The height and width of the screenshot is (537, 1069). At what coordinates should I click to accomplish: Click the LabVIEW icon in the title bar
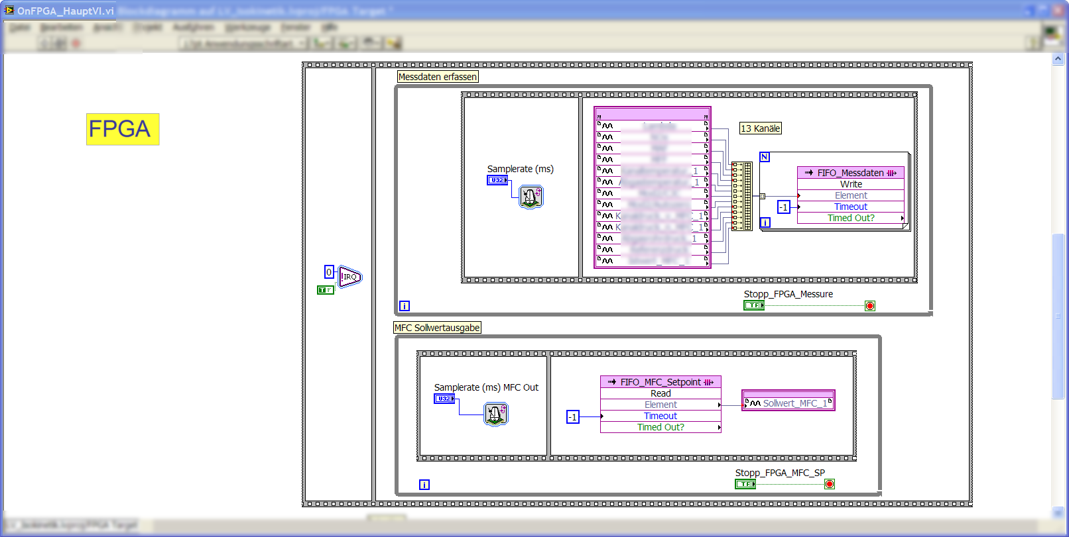[9, 10]
